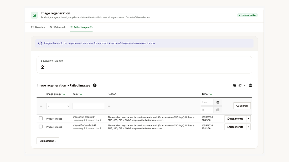Expand Regenerate options arrow for Image #2 row
Viewport: 289px width, 162px height.
click(249, 127)
